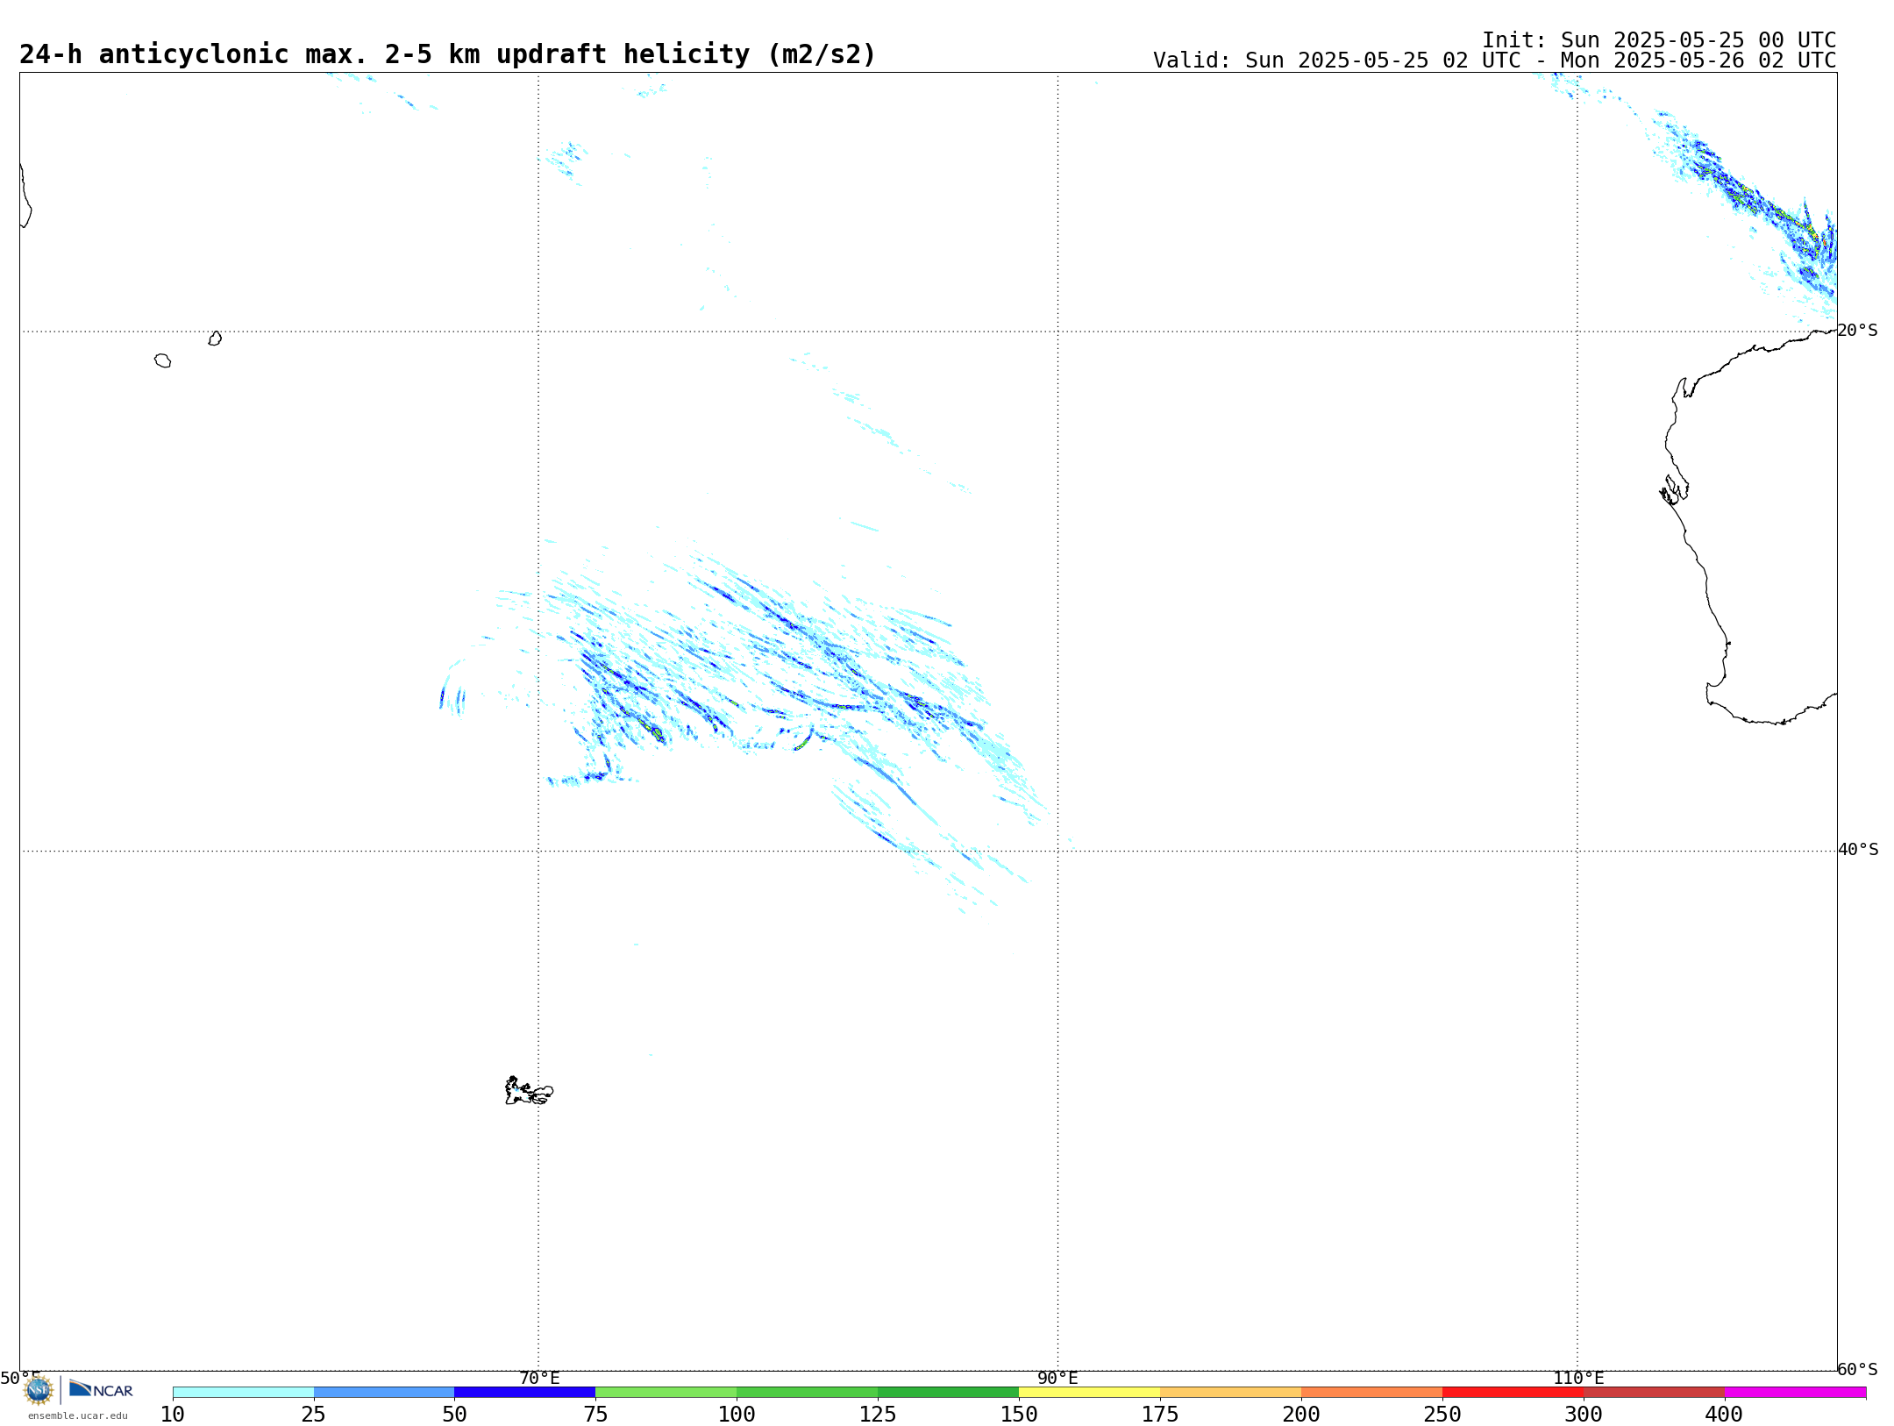
Task: Click the medium green 100-125 color swatch
Action: tap(808, 1393)
